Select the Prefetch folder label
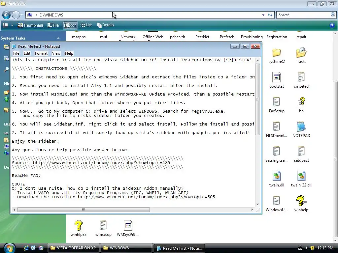The image size is (338, 253). coord(227,37)
